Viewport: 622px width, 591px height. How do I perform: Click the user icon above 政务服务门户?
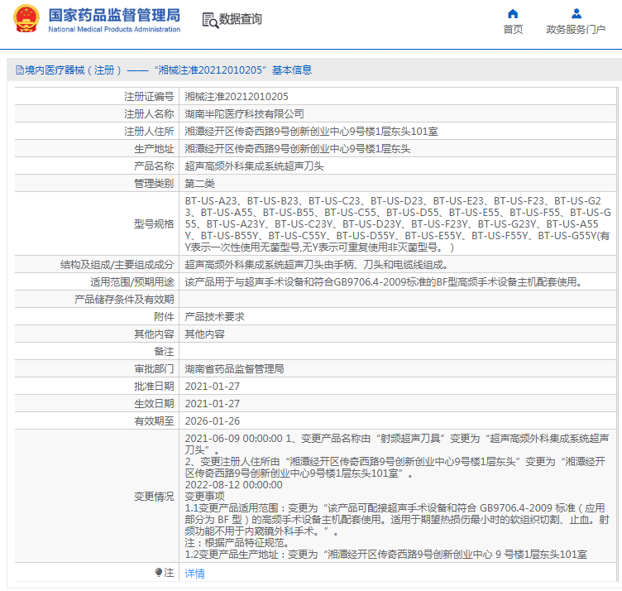click(576, 14)
